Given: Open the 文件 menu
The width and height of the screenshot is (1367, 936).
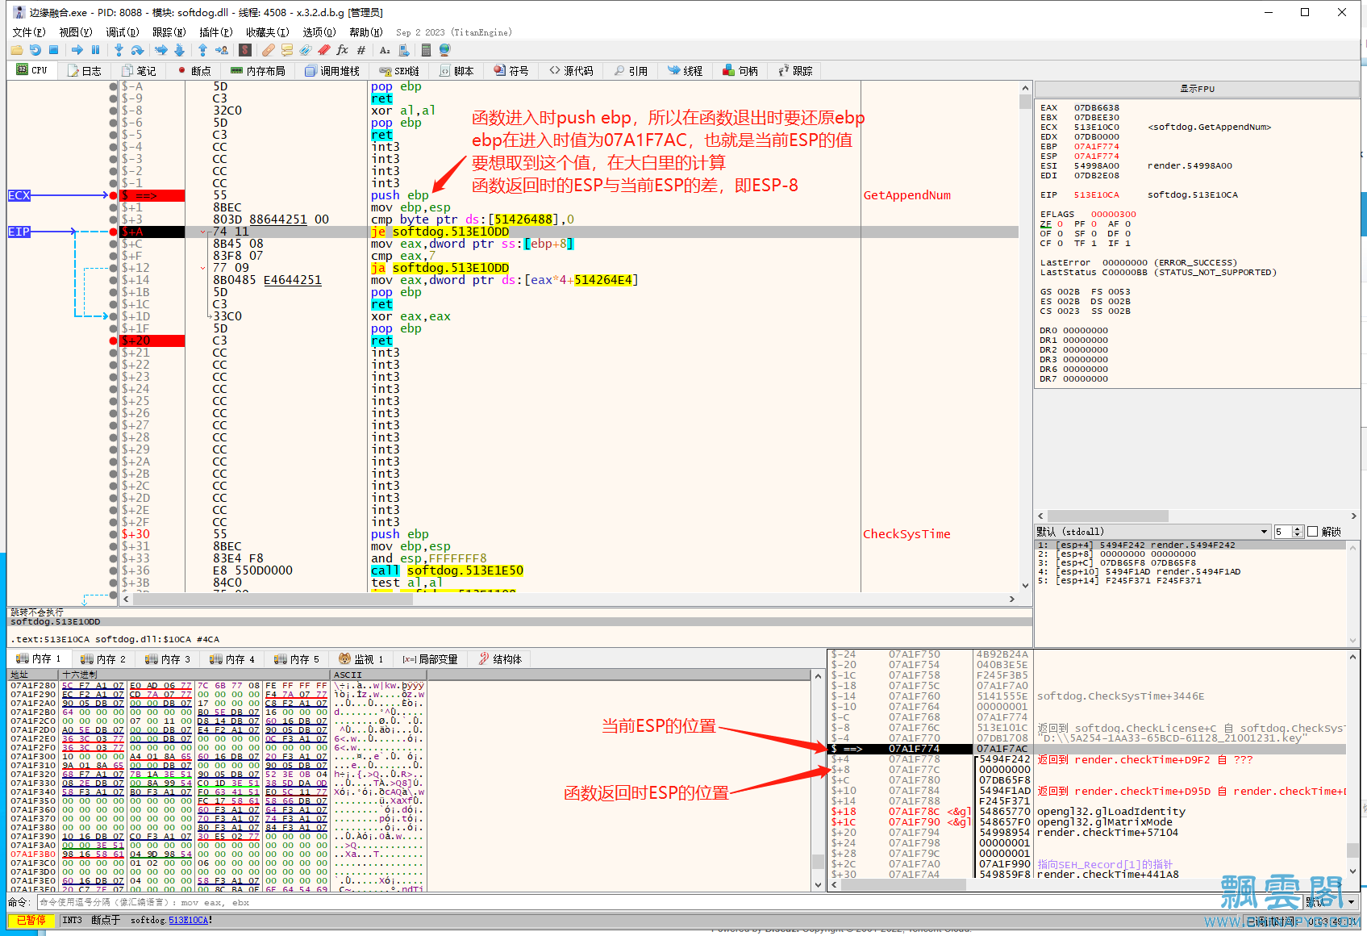Looking at the screenshot, I should point(29,32).
